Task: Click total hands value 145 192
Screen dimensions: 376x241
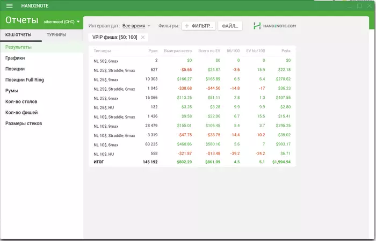Action: pyautogui.click(x=150, y=162)
